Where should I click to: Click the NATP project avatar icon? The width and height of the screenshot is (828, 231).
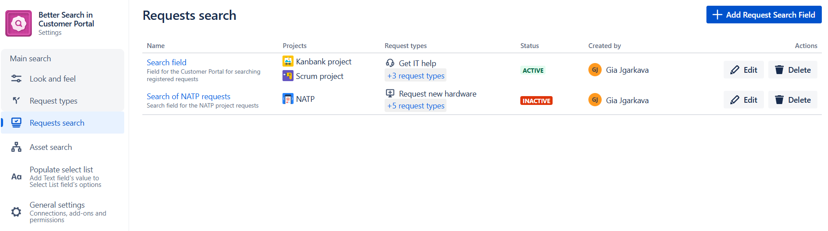288,99
